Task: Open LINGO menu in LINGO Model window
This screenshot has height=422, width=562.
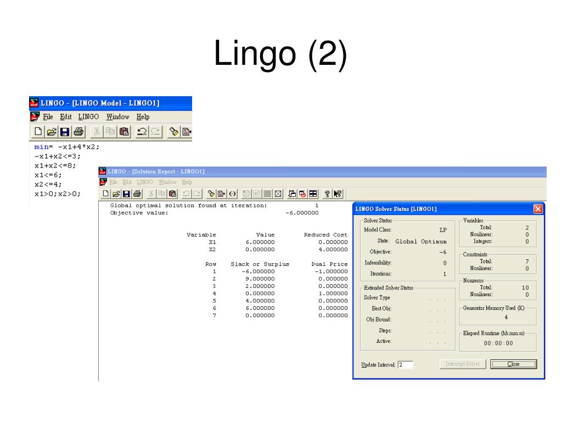Action: pos(88,116)
